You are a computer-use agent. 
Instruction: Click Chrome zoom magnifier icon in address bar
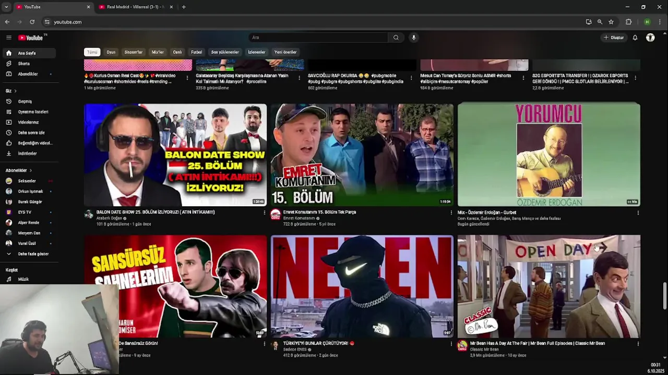600,22
